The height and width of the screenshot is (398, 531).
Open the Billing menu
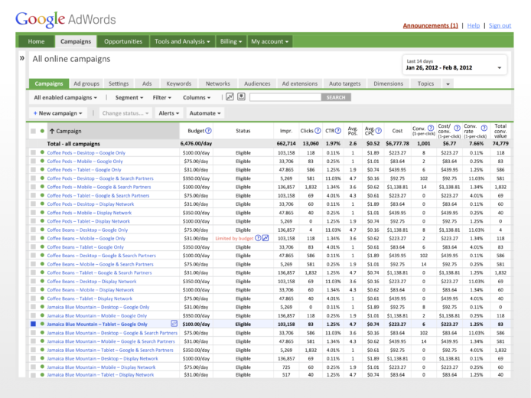point(231,41)
